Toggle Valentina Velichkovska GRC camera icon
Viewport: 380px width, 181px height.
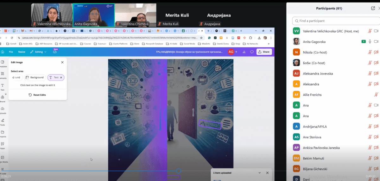click(376, 31)
